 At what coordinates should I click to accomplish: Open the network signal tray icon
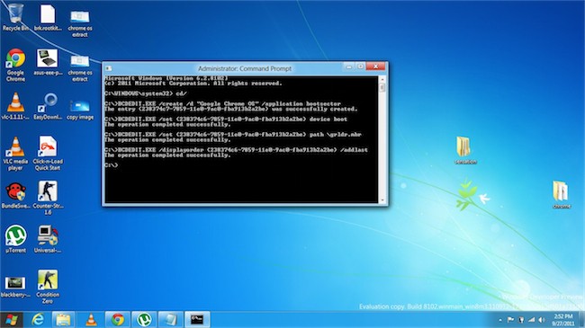(531, 320)
